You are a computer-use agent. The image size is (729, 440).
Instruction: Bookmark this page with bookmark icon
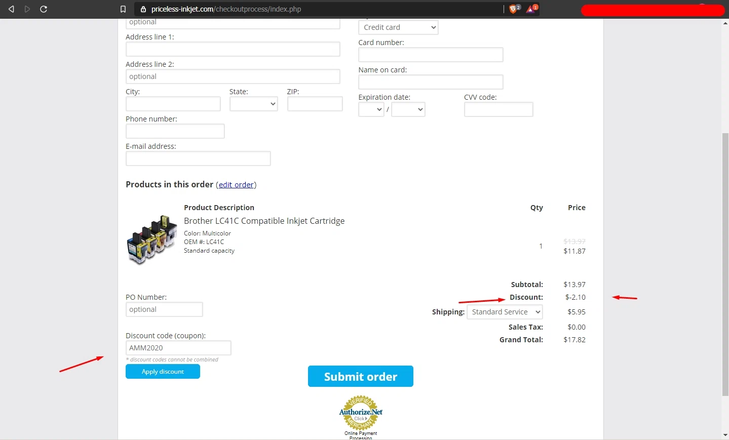[x=123, y=9]
